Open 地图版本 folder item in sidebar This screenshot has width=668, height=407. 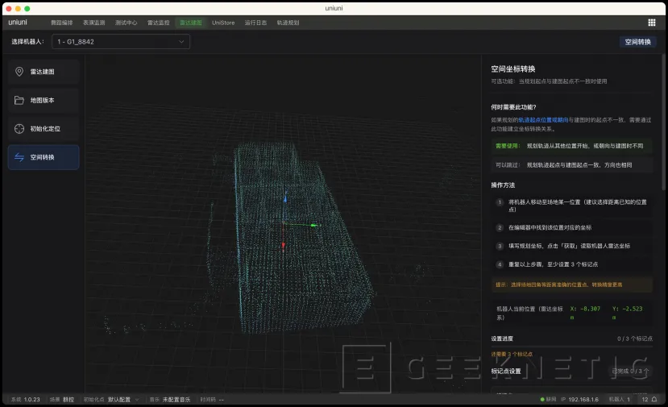tap(44, 100)
